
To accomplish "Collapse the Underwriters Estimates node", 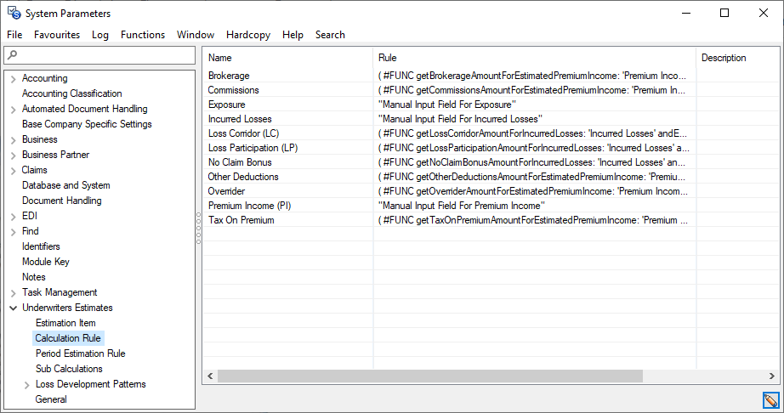I will click(13, 308).
